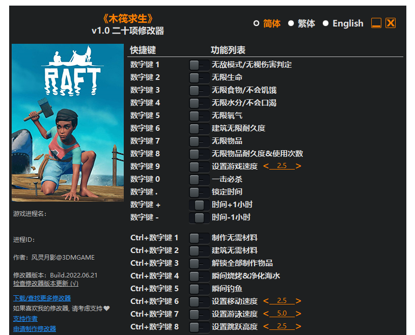Toggle 无限物品耐久度&使用次数 switch
The image size is (415, 335).
tap(199, 154)
